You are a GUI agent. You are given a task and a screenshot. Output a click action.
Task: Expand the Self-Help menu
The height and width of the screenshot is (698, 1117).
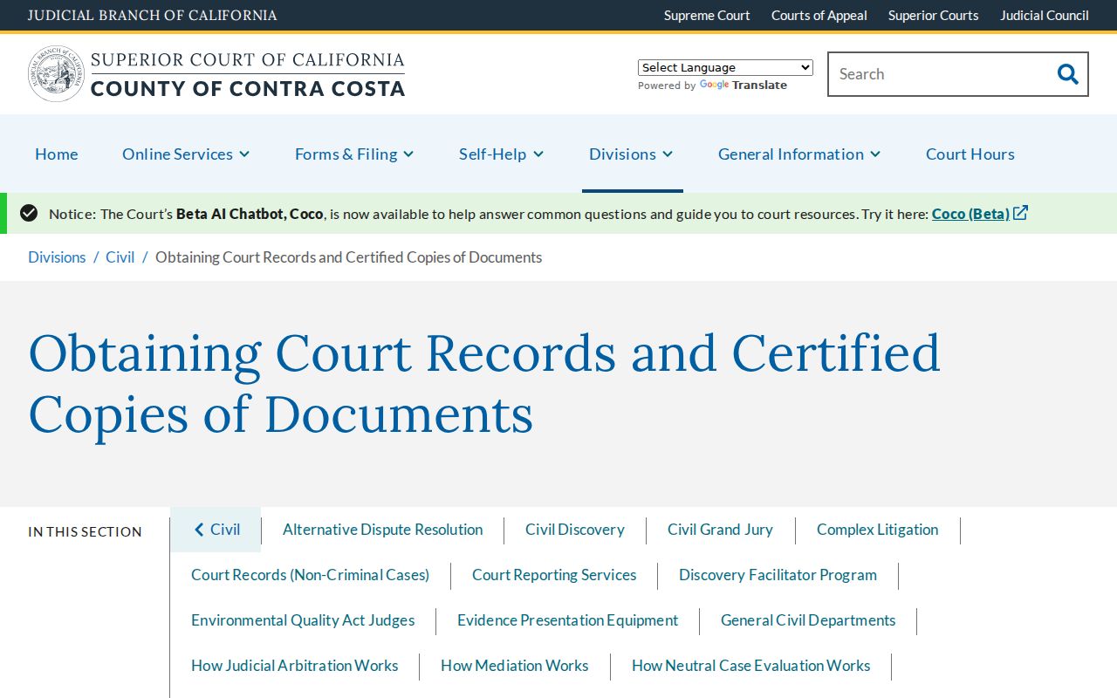coord(502,154)
